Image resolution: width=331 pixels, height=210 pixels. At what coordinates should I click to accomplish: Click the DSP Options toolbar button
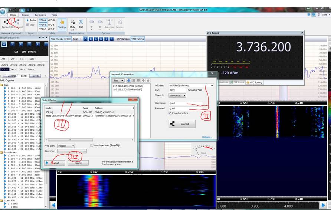coord(123,39)
